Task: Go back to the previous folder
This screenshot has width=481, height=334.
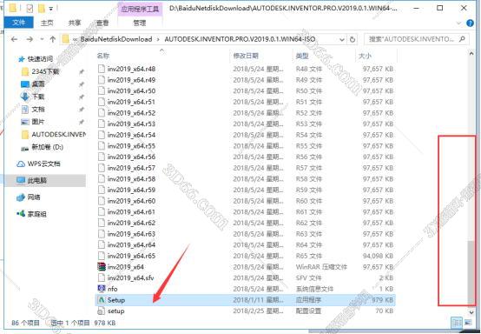Action: pyautogui.click(x=14, y=39)
